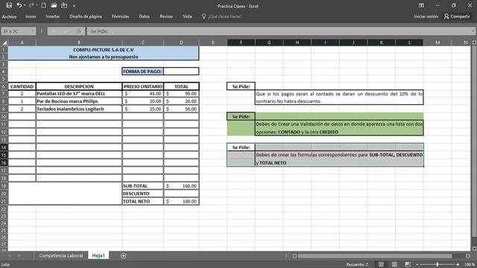Open the Vista tab
This screenshot has height=268, width=477.
pyautogui.click(x=187, y=16)
